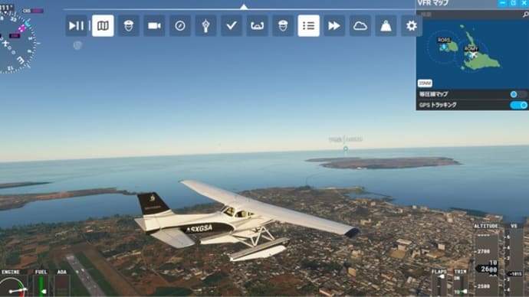The width and height of the screenshot is (529, 297).
Task: Open the VFR Map toolbar icon
Action: [x=103, y=25]
